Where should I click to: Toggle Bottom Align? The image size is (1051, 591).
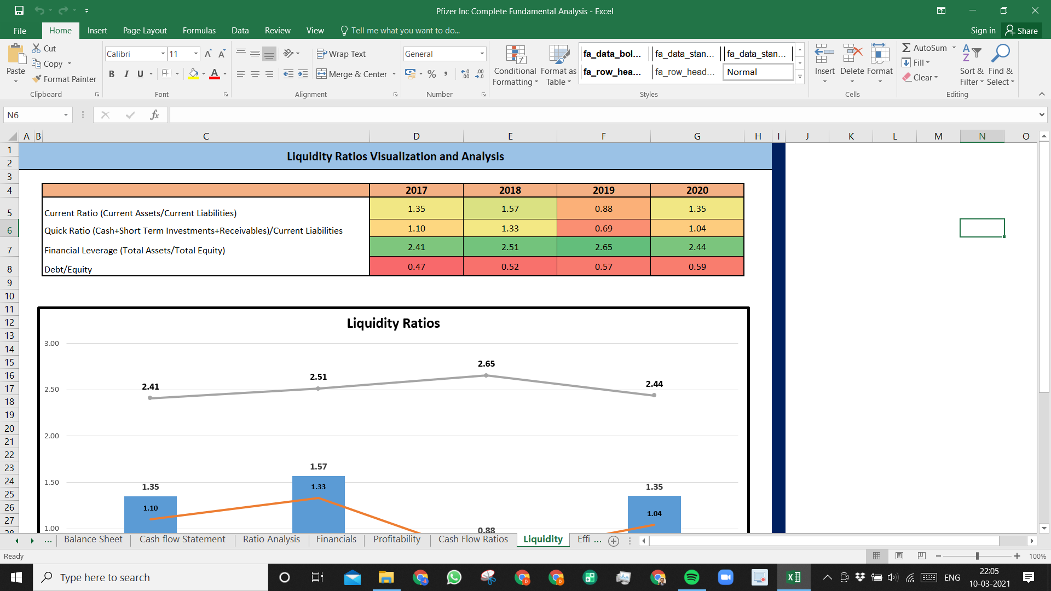[269, 54]
